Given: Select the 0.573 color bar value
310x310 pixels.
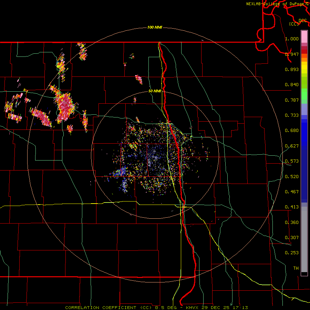Looking at the screenshot, I should [x=292, y=161].
